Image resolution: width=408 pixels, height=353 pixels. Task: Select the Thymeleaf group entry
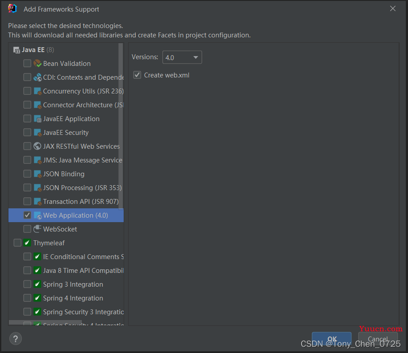click(x=66, y=243)
